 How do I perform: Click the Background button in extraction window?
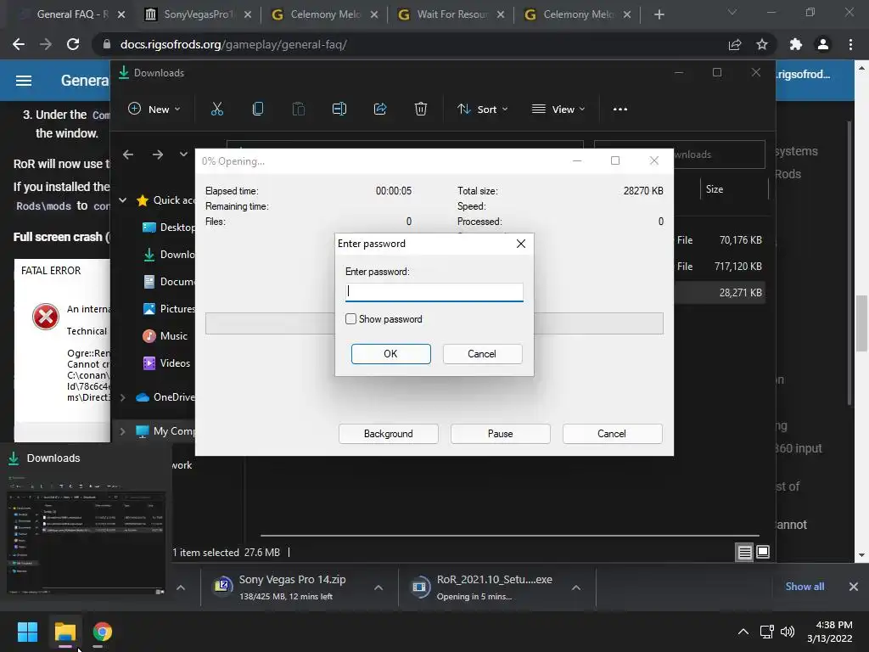point(389,434)
